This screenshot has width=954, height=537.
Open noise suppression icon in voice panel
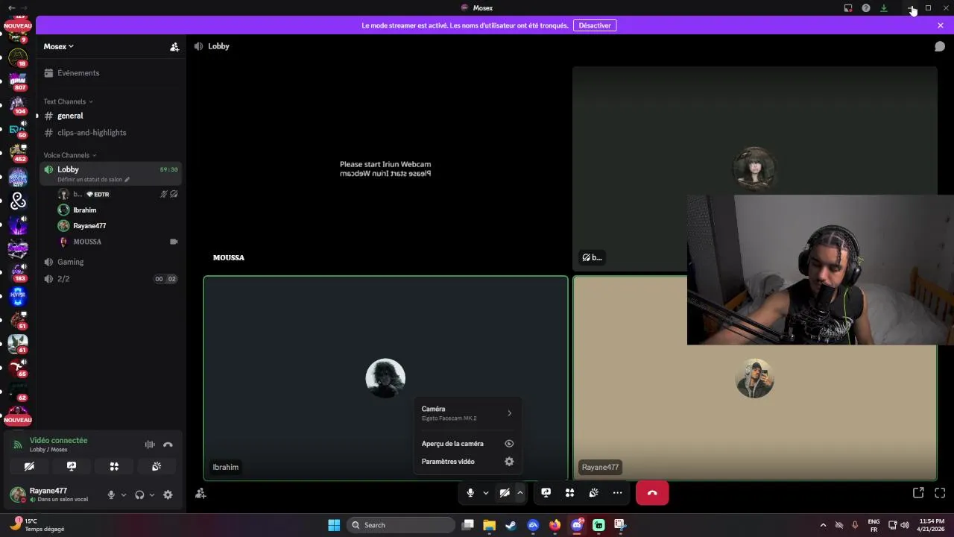tap(150, 445)
